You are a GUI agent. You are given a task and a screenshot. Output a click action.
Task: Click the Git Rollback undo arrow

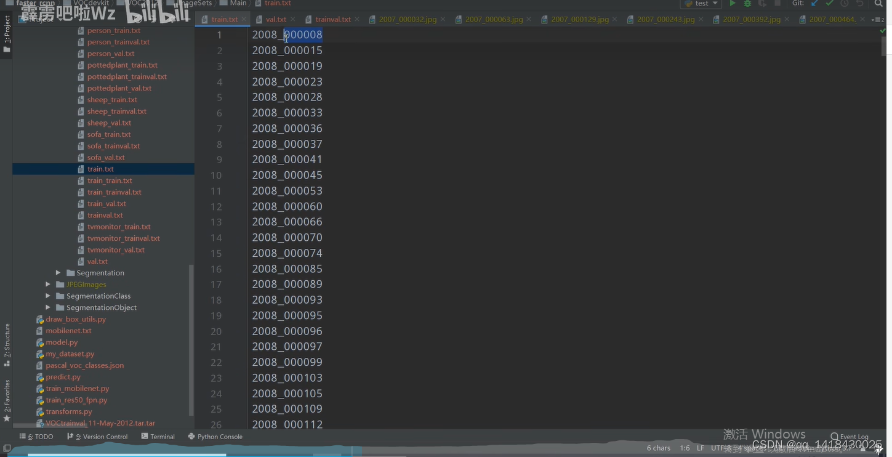pyautogui.click(x=860, y=4)
